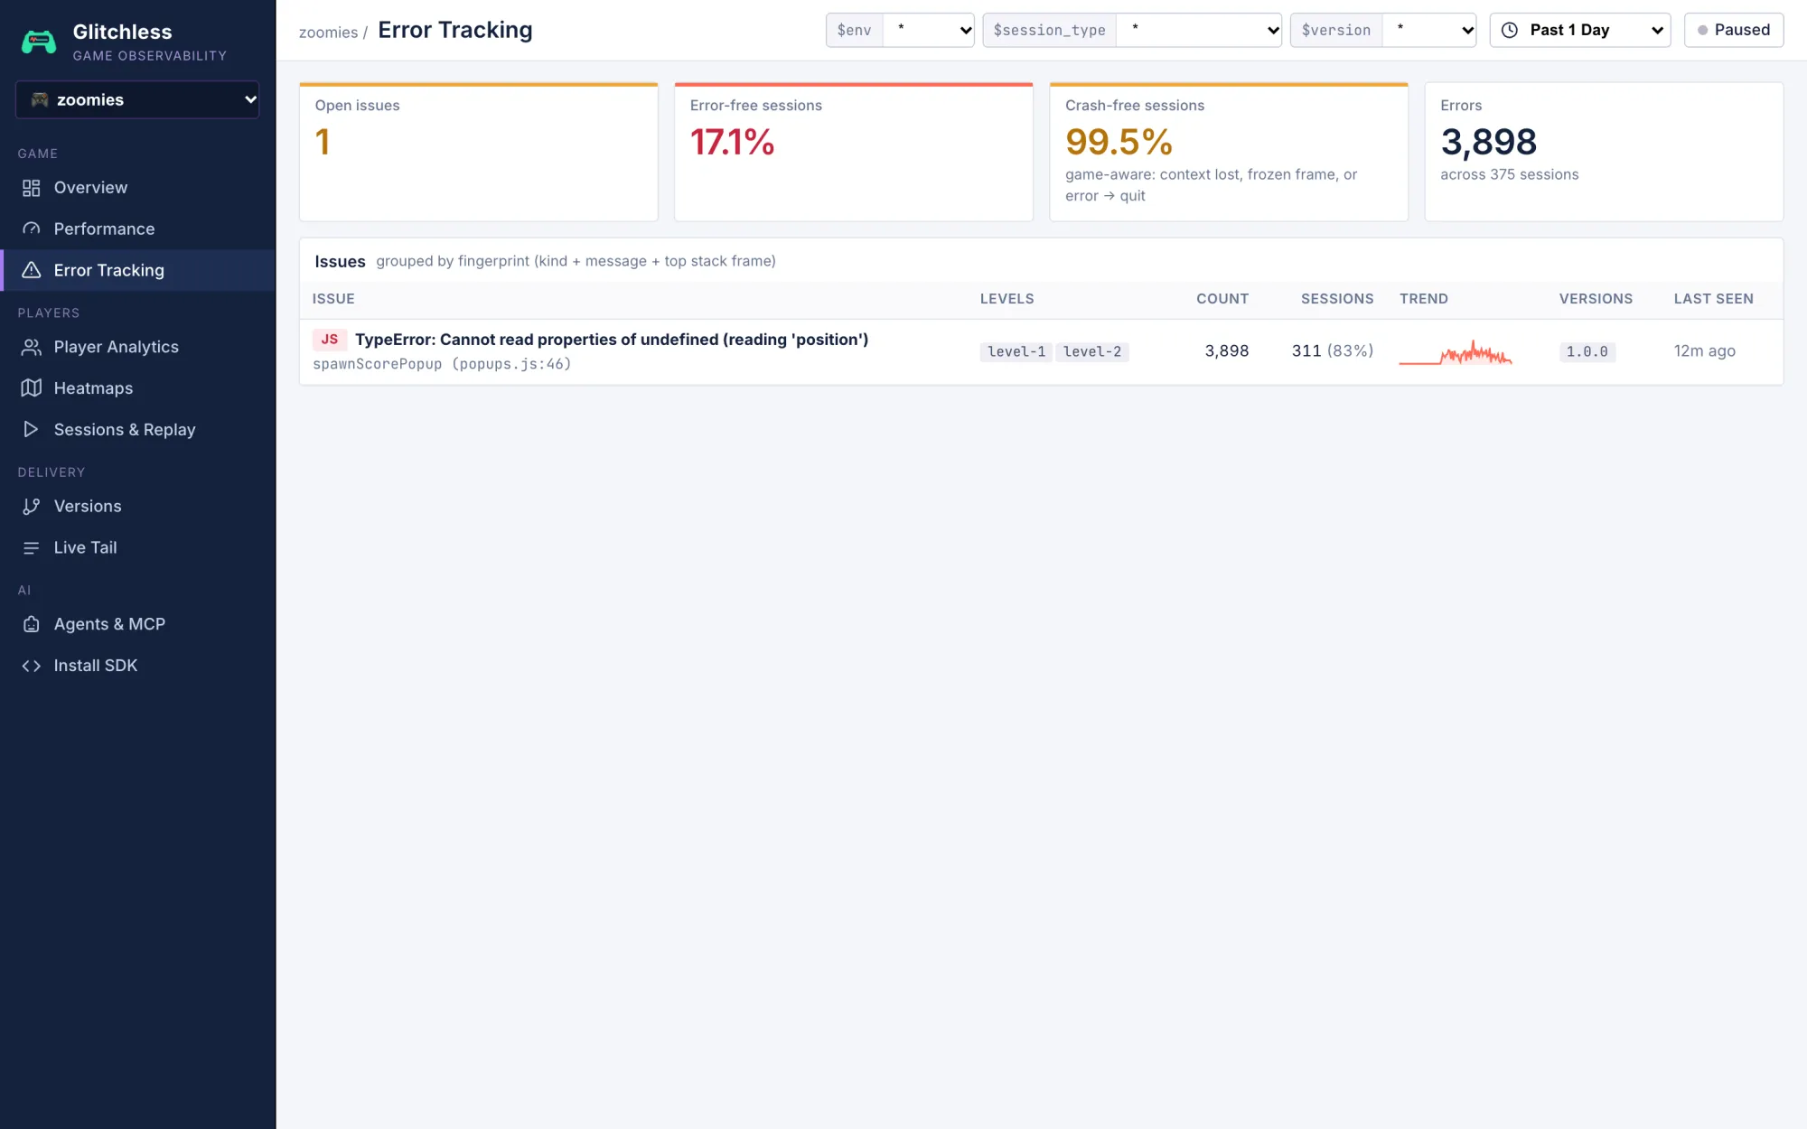The height and width of the screenshot is (1129, 1807).
Task: Sort by the LAST SEEN column header
Action: tap(1713, 299)
